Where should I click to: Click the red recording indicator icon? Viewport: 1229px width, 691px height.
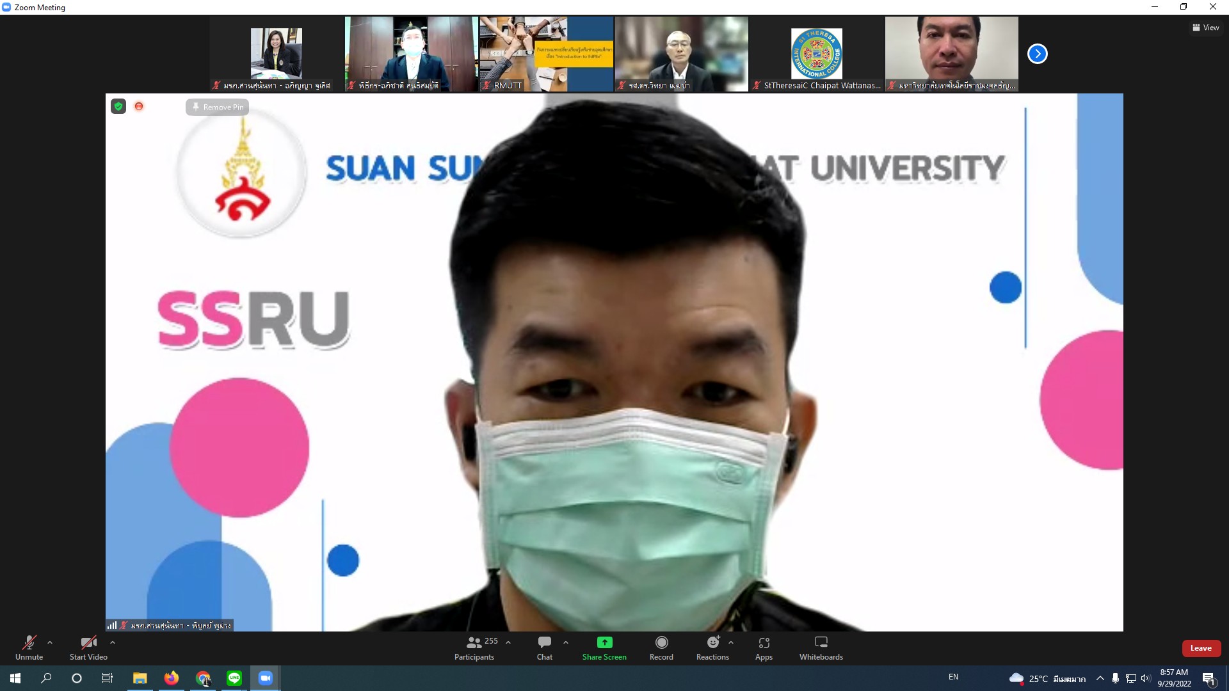139,106
